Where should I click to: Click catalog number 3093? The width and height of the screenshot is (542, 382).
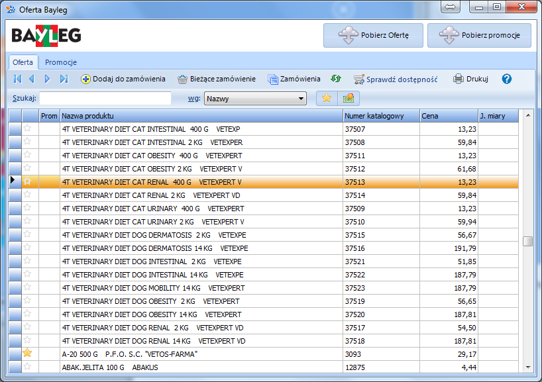353,354
